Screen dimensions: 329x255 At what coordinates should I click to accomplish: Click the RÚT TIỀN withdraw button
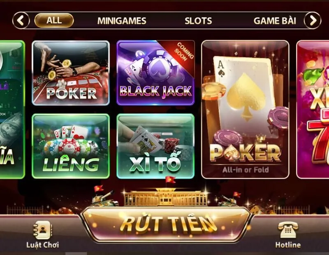point(166,225)
